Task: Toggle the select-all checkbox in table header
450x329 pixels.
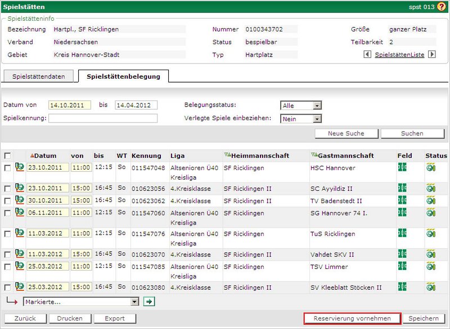Action: (x=7, y=156)
